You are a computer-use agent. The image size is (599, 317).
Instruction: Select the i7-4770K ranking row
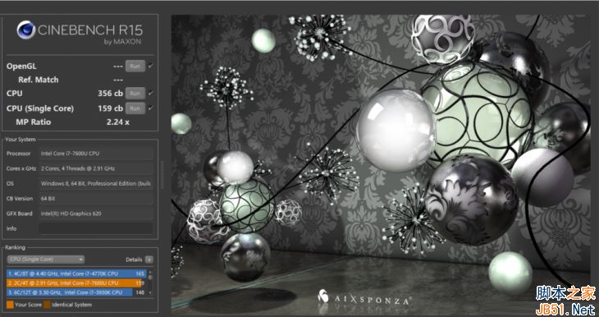[76, 273]
